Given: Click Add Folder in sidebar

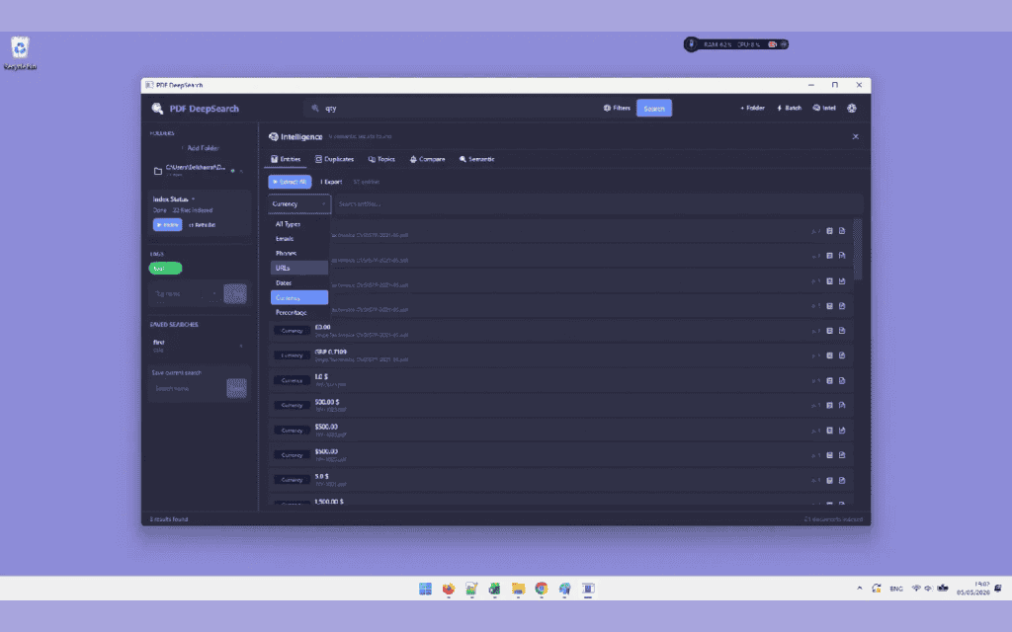Looking at the screenshot, I should pyautogui.click(x=200, y=148).
